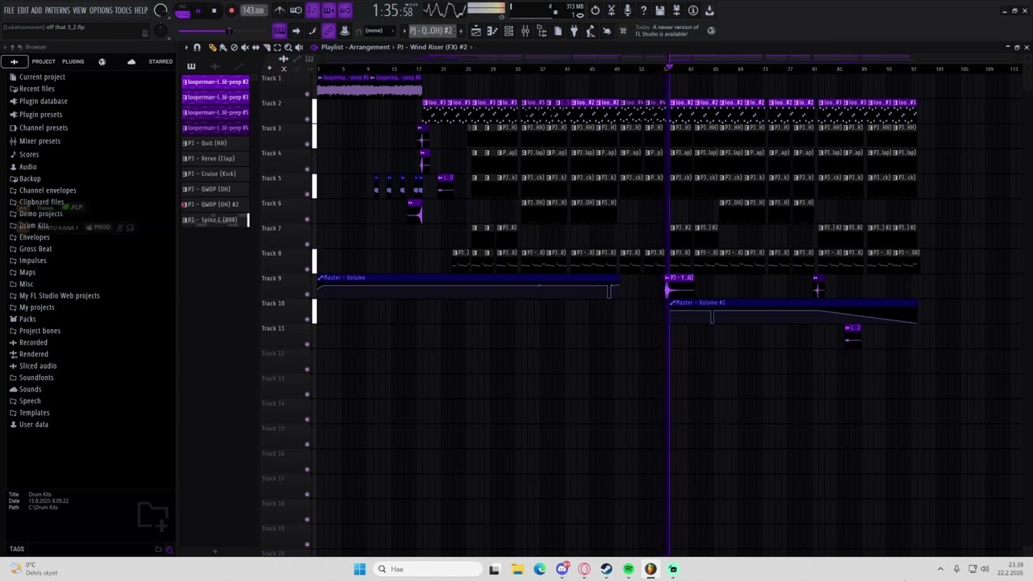The image size is (1033, 581).
Task: Click the render export download icon
Action: 709,10
